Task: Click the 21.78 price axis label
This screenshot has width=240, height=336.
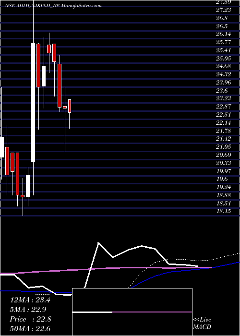Action: coord(223,131)
